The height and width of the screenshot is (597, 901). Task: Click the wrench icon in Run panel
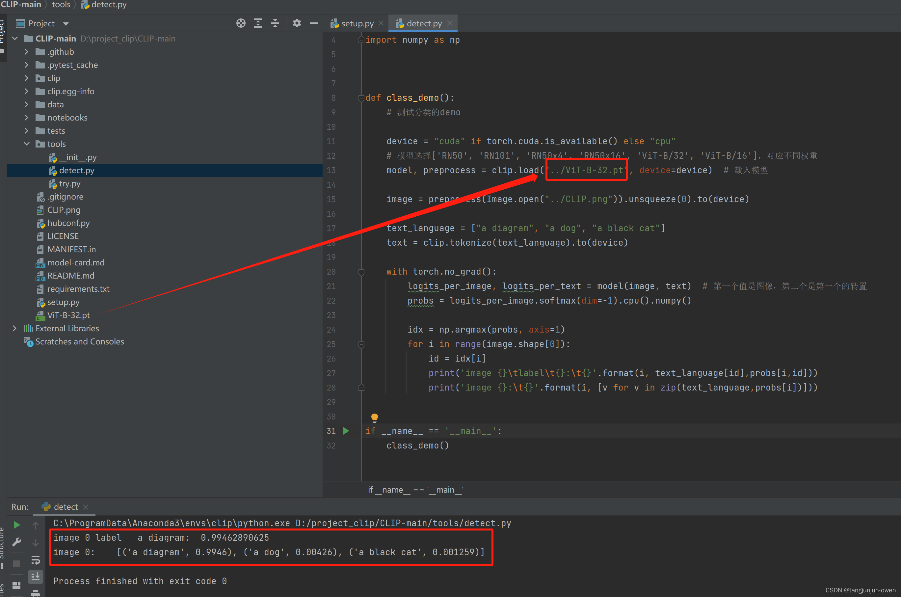(x=16, y=542)
